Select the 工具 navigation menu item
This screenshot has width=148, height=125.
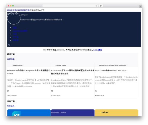15,34
